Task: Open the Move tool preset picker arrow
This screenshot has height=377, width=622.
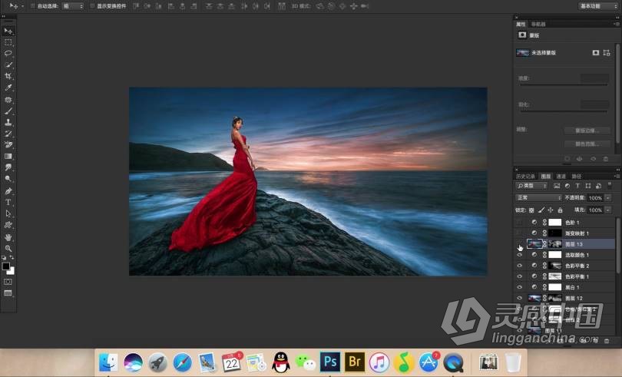Action: pos(22,6)
